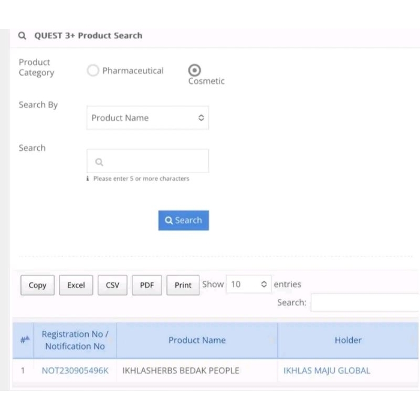The image size is (420, 420).
Task: Focus the main product Search text field
Action: [x=148, y=161]
